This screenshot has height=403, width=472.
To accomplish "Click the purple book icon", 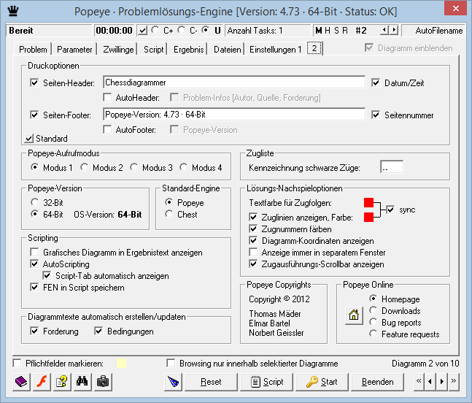I will coord(21,382).
